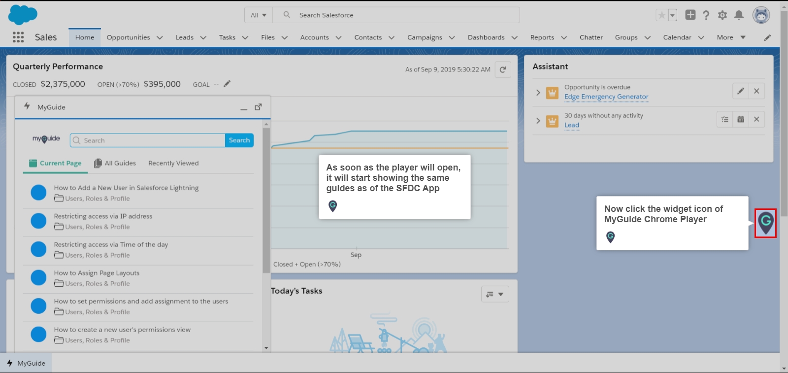Open the App Launcher grid icon
This screenshot has height=373, width=788.
pyautogui.click(x=18, y=37)
